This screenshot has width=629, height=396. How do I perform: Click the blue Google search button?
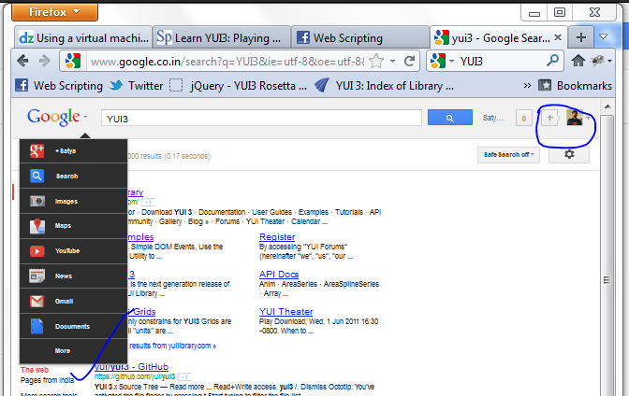pos(449,118)
